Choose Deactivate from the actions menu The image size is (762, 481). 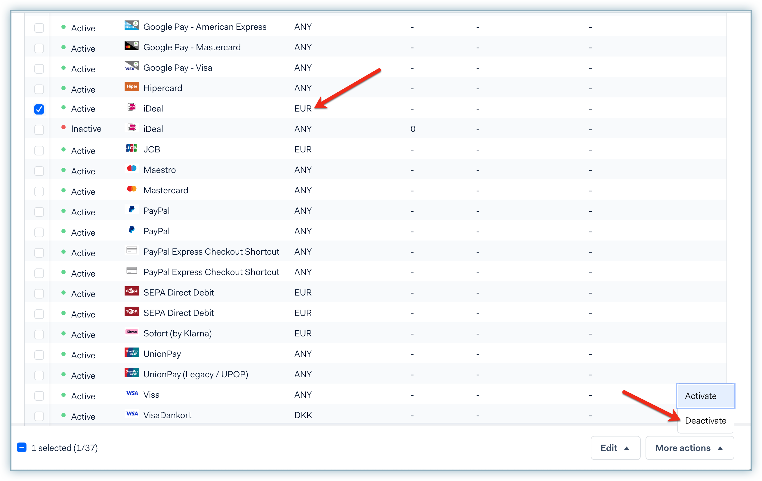[x=705, y=421]
